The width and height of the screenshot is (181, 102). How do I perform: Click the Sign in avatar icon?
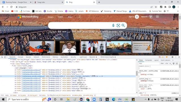[x=137, y=17]
